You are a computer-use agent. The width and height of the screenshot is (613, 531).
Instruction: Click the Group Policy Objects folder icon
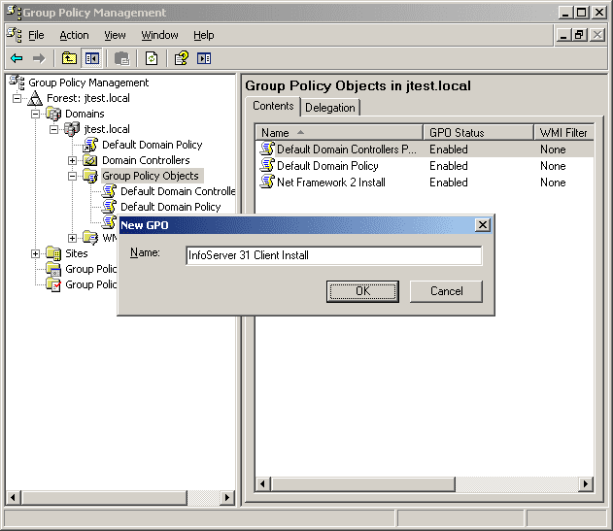[90, 176]
